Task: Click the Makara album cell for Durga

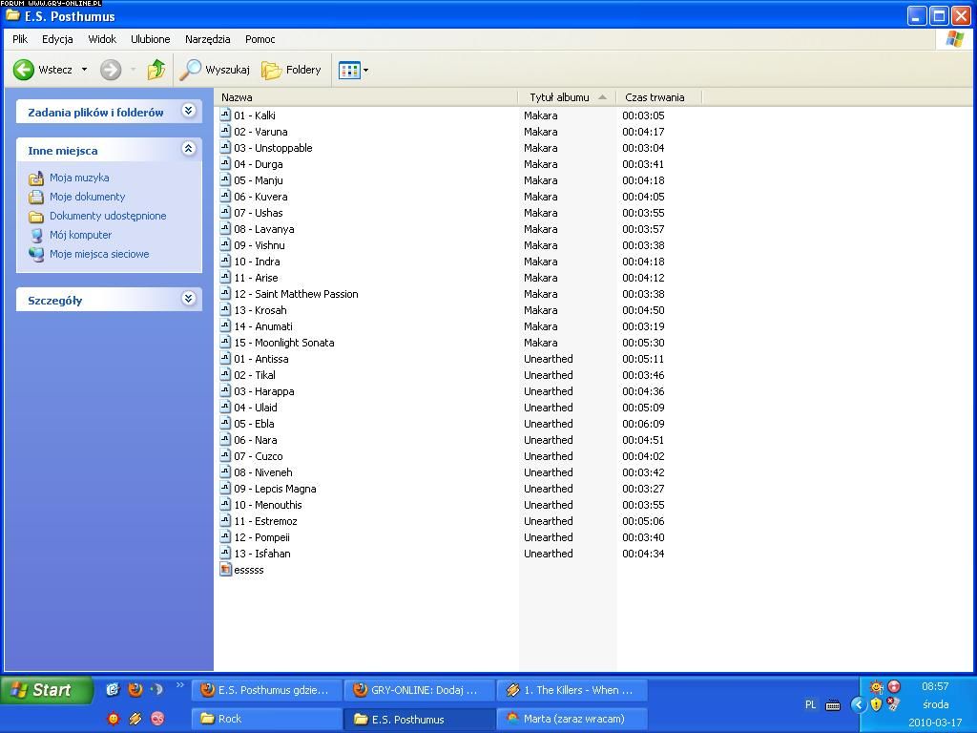Action: pyautogui.click(x=540, y=164)
